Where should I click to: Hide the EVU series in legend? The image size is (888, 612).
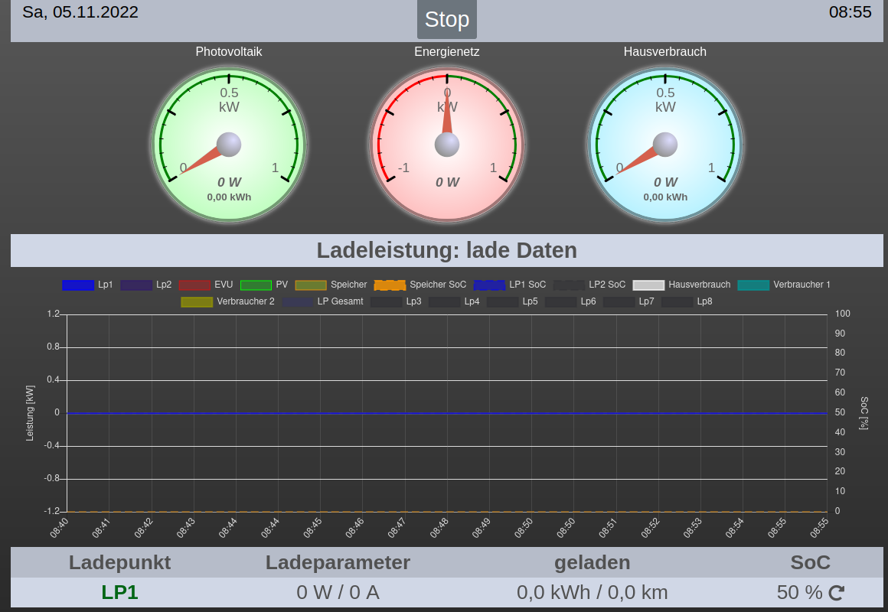click(x=205, y=285)
